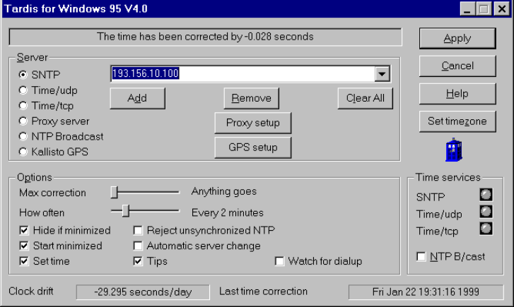514x307 pixels.
Task: Open Help
Action: [457, 94]
